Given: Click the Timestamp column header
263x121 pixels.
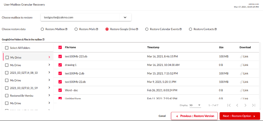Looking at the screenshot, I should click(153, 47).
